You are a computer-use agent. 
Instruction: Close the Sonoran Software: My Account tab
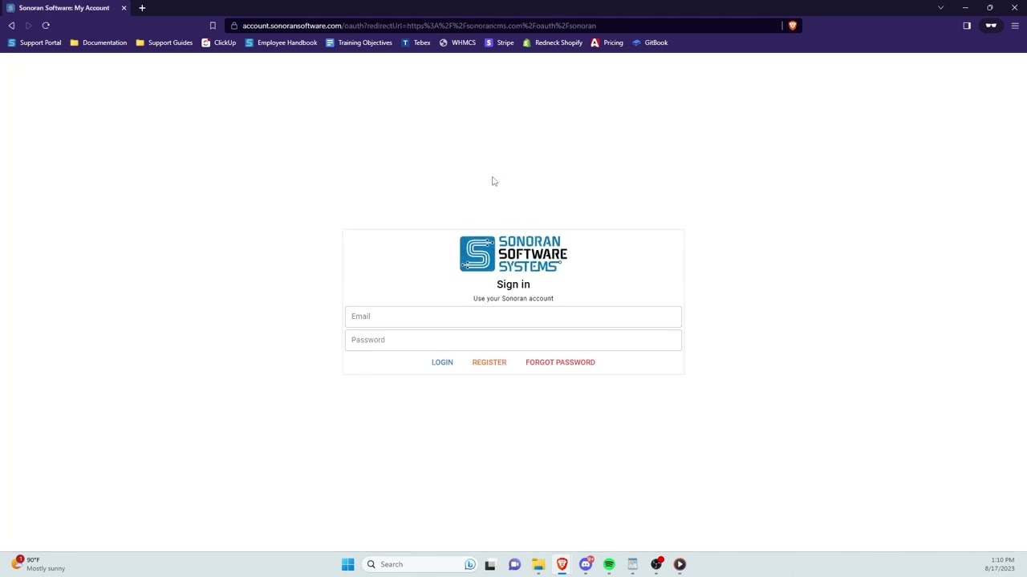(124, 8)
